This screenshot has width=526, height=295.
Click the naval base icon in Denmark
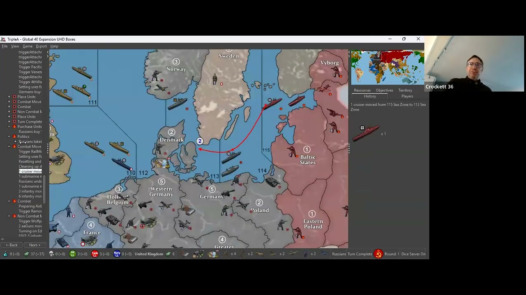162,163
